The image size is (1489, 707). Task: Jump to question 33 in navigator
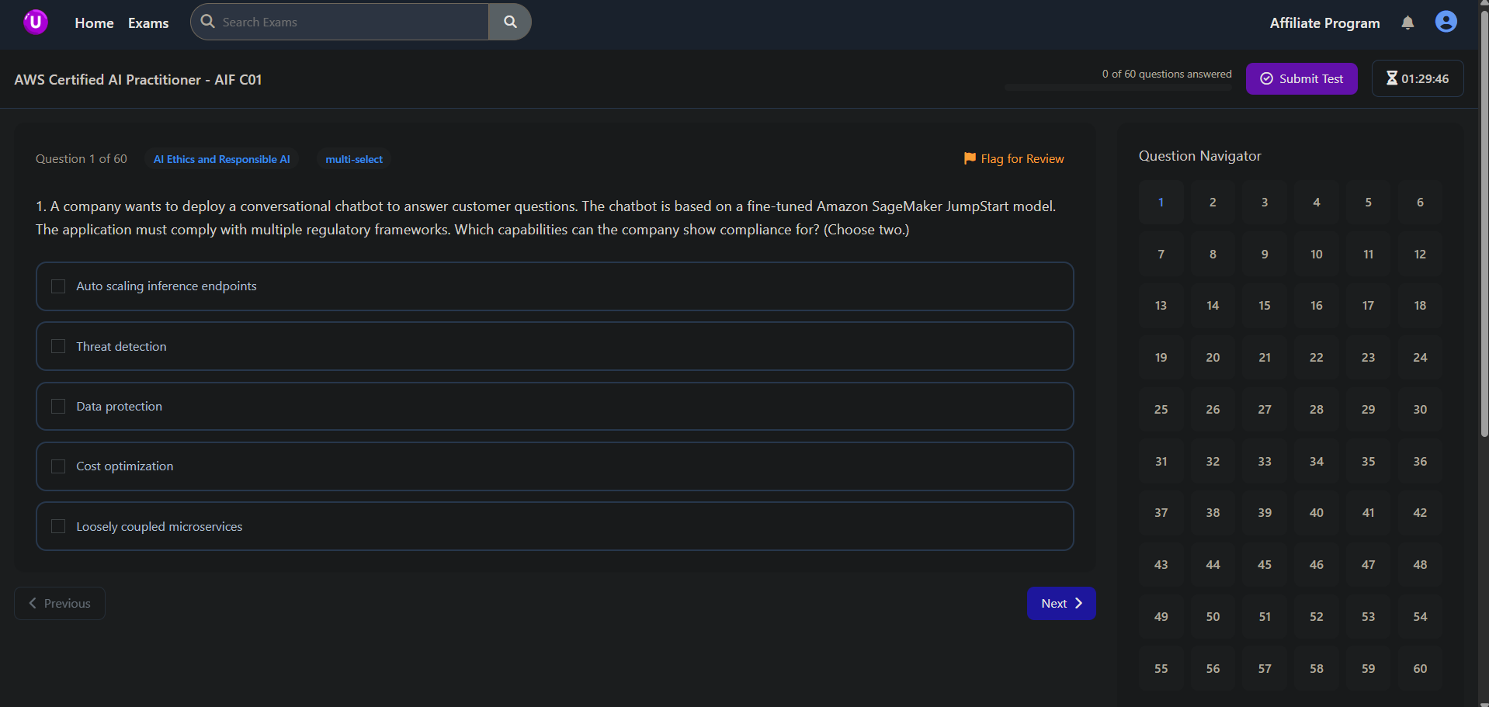click(1265, 461)
